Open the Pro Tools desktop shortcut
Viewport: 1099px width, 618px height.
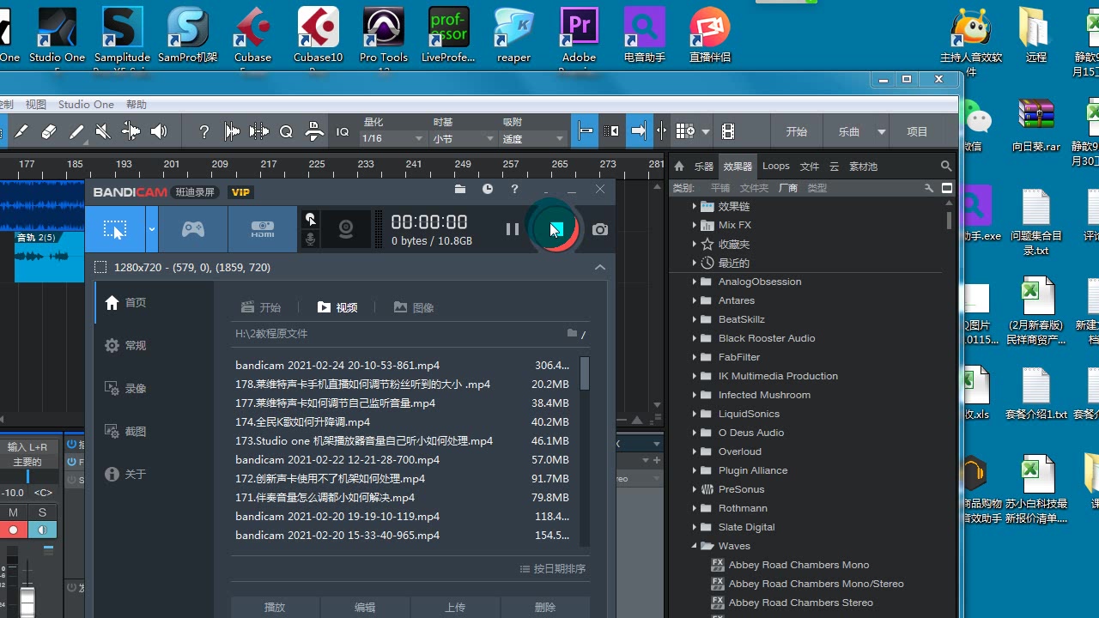(383, 35)
